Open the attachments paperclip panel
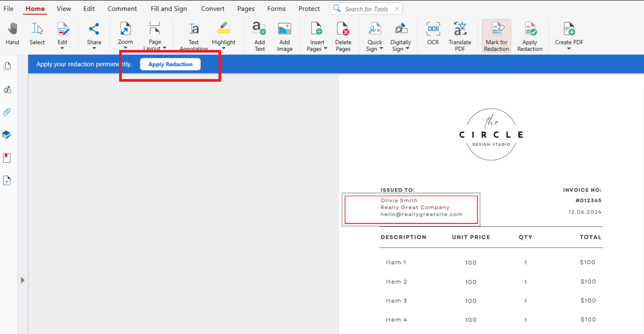Image resolution: width=644 pixels, height=334 pixels. tap(7, 112)
